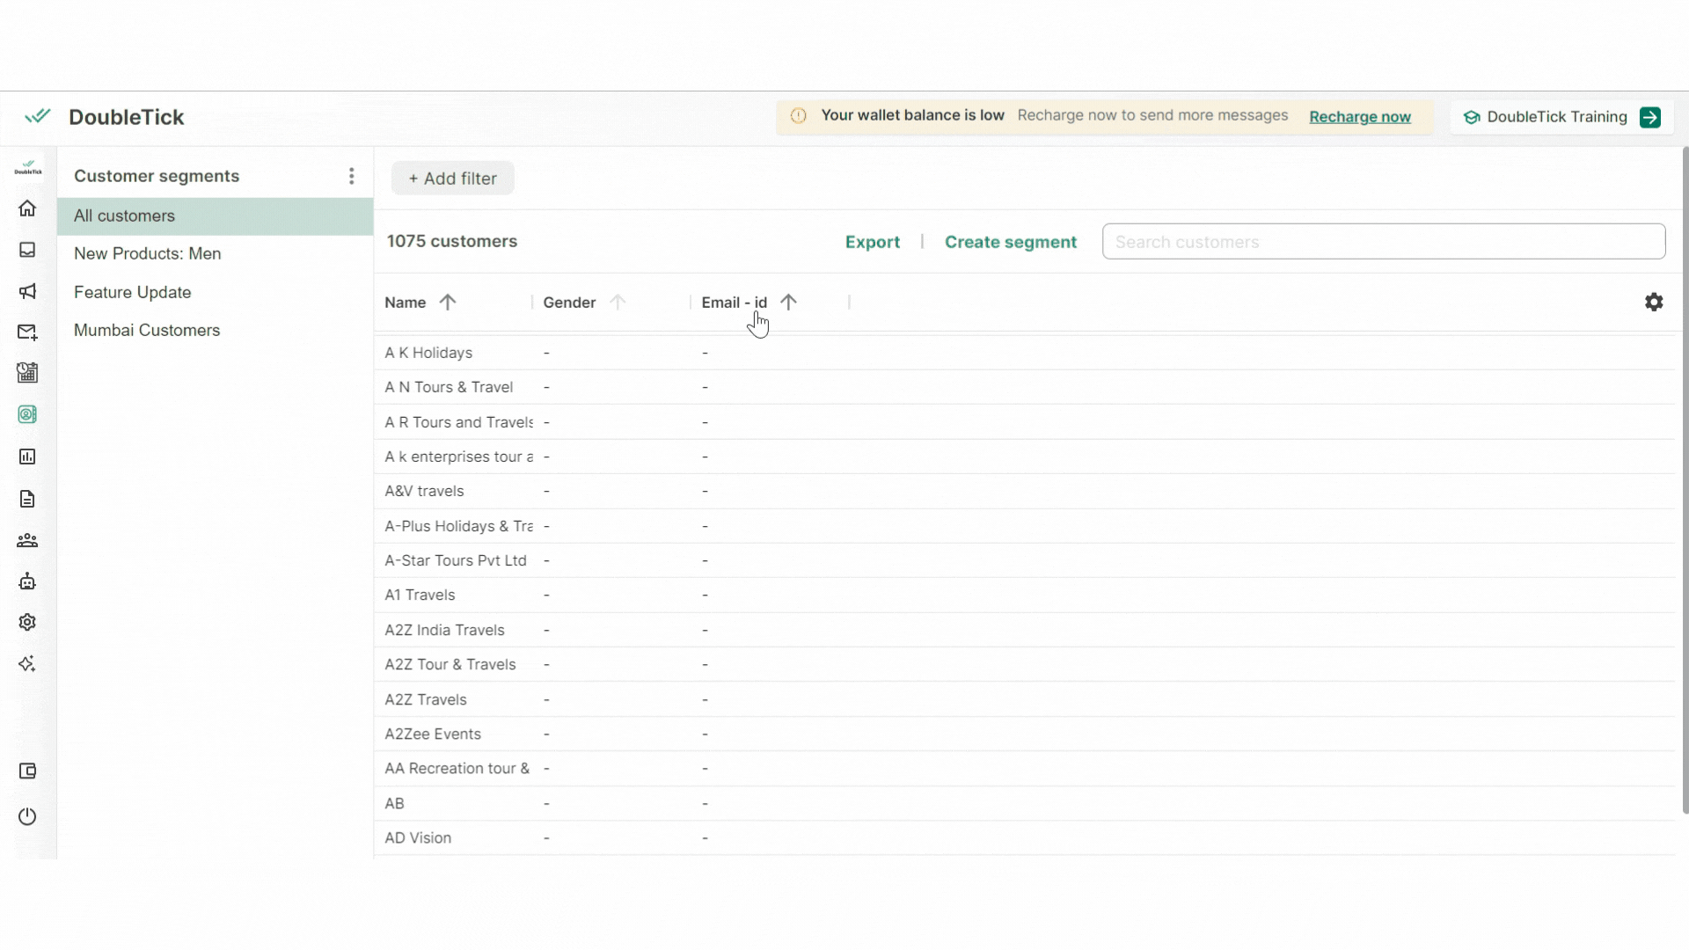Image resolution: width=1689 pixels, height=950 pixels.
Task: Open table column settings gear
Action: point(1654,302)
